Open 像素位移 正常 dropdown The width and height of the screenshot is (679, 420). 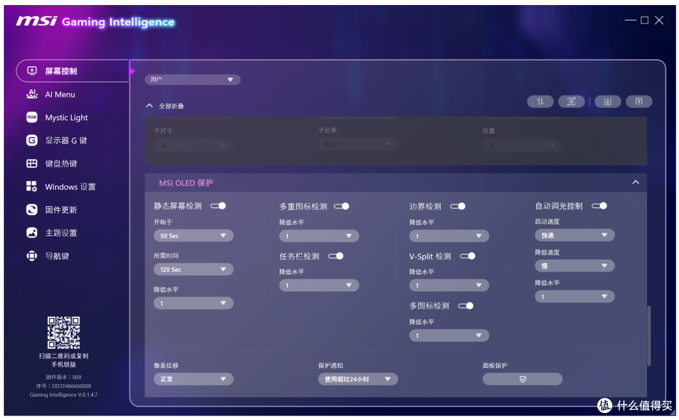click(x=193, y=379)
